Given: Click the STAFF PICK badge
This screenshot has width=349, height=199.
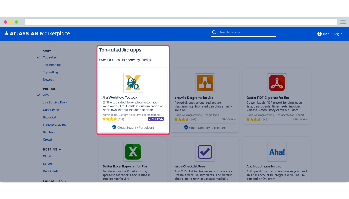Looking at the screenshot, I should pos(156,119).
